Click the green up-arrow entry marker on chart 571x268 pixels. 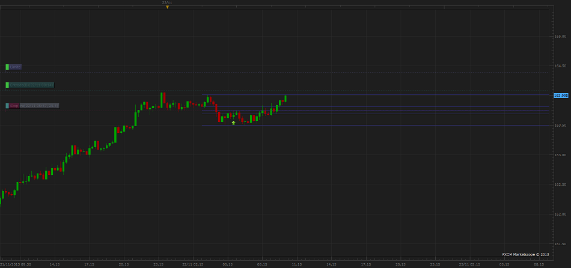coord(233,123)
